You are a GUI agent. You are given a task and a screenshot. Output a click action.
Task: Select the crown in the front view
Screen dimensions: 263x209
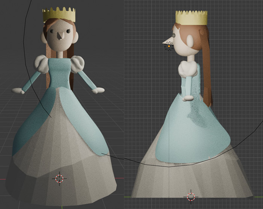[59, 15]
